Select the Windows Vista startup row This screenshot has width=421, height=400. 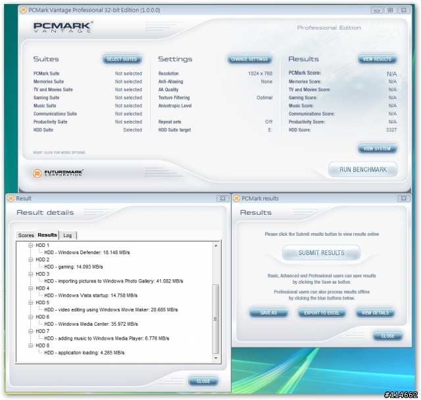pos(91,296)
